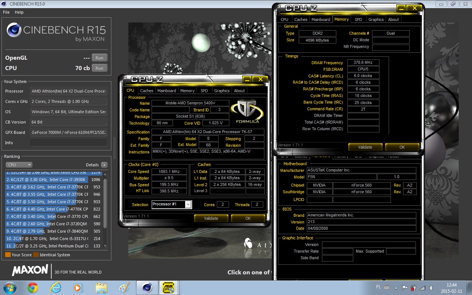Open Graphics tab in CPU-Z Memory window
Image resolution: width=472 pixels, height=295 pixels.
click(376, 20)
